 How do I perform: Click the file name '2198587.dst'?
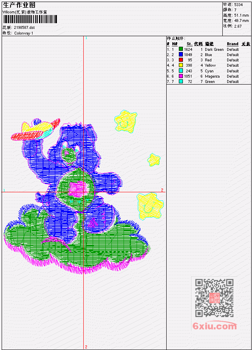(x=24, y=28)
